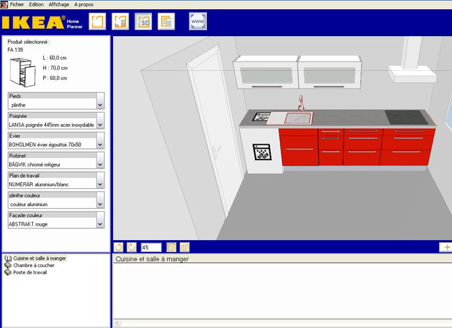The width and height of the screenshot is (452, 328).
Task: Click the 'NUMERÄR aluminium/blanc' value
Action: [x=39, y=184]
